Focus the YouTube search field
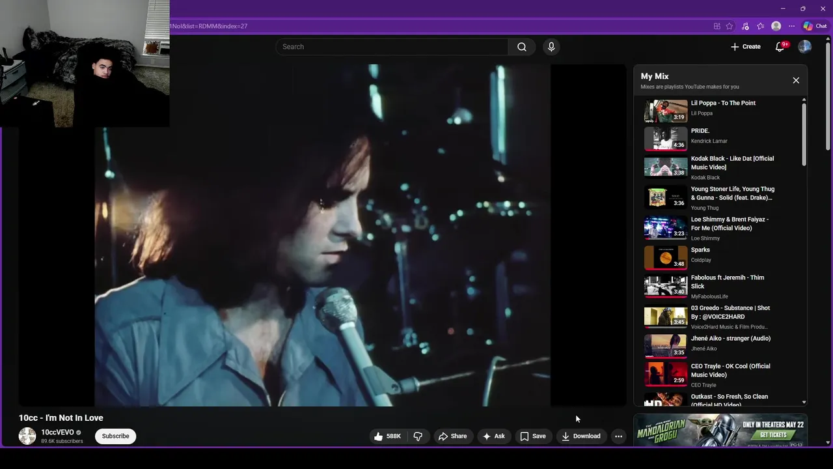 [x=392, y=47]
